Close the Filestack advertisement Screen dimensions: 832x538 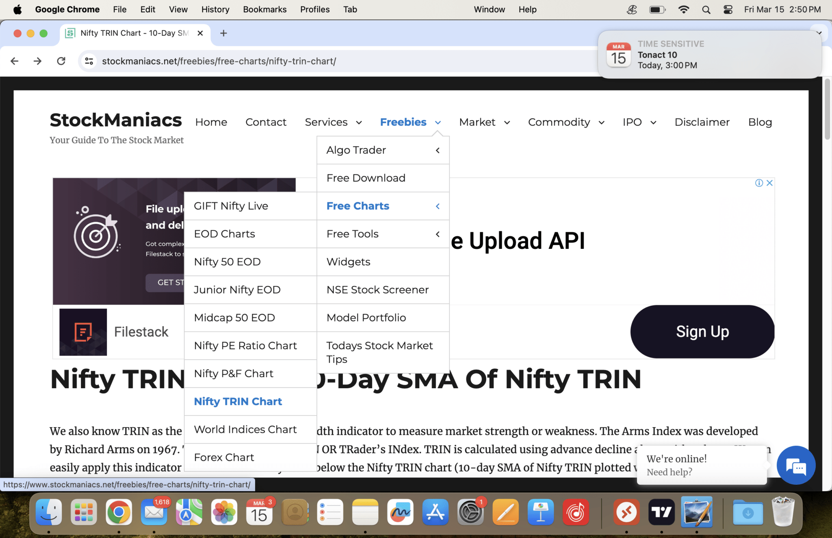pos(769,183)
